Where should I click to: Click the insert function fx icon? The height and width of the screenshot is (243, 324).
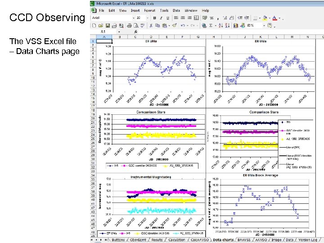[135, 31]
